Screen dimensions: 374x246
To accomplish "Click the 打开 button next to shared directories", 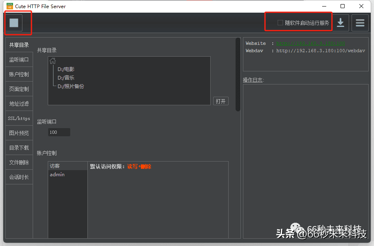I will coord(220,101).
